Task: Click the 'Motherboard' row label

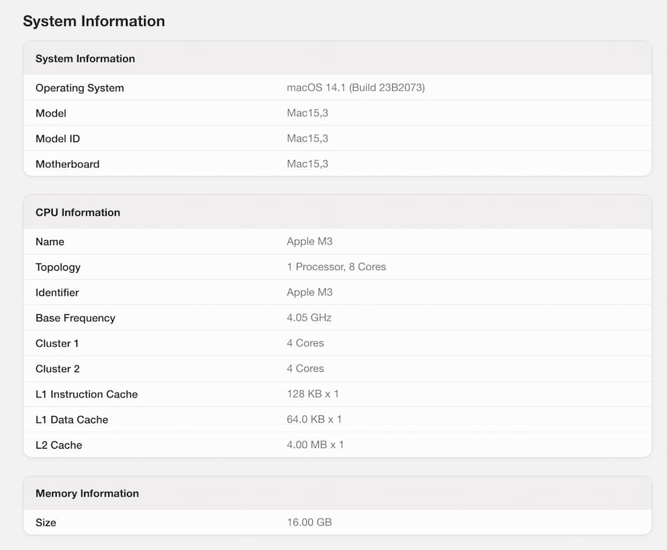Action: (67, 164)
